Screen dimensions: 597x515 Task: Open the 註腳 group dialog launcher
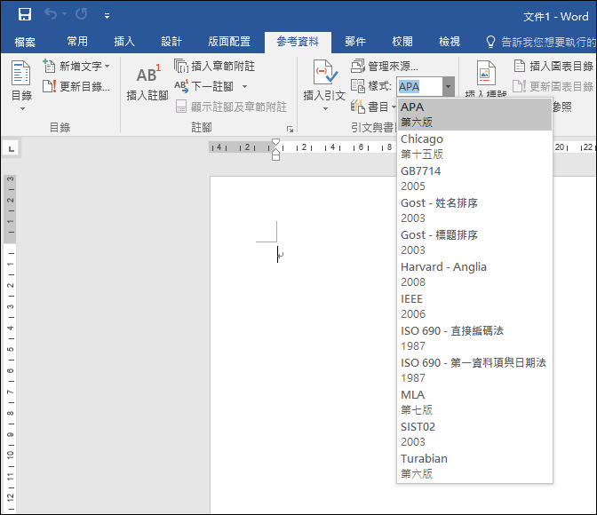(291, 130)
